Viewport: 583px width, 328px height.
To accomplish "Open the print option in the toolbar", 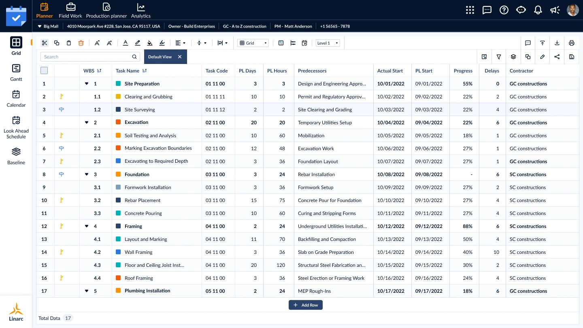I will [571, 43].
